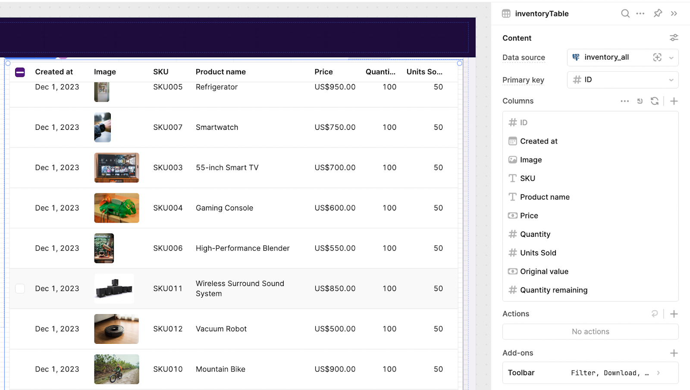Click the search icon in inventoryTable header
This screenshot has width=690, height=390.
625,13
